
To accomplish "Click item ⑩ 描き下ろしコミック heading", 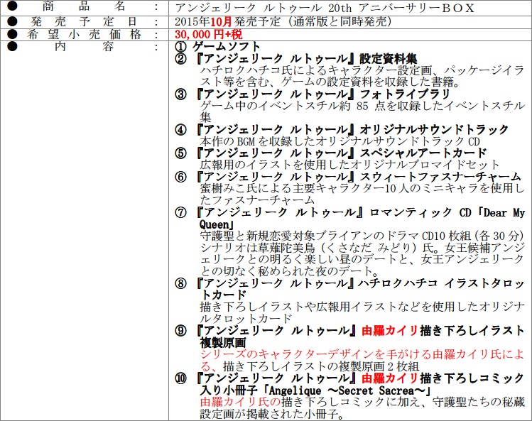I will (x=349, y=378).
